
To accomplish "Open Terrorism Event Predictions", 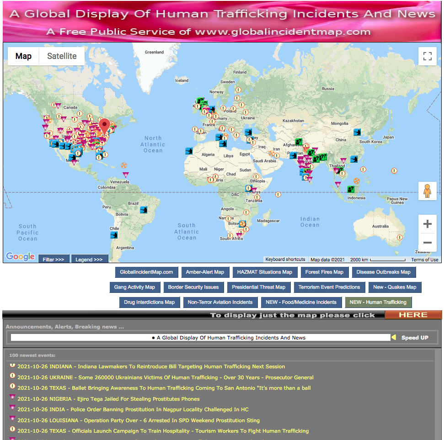I will click(x=329, y=287).
